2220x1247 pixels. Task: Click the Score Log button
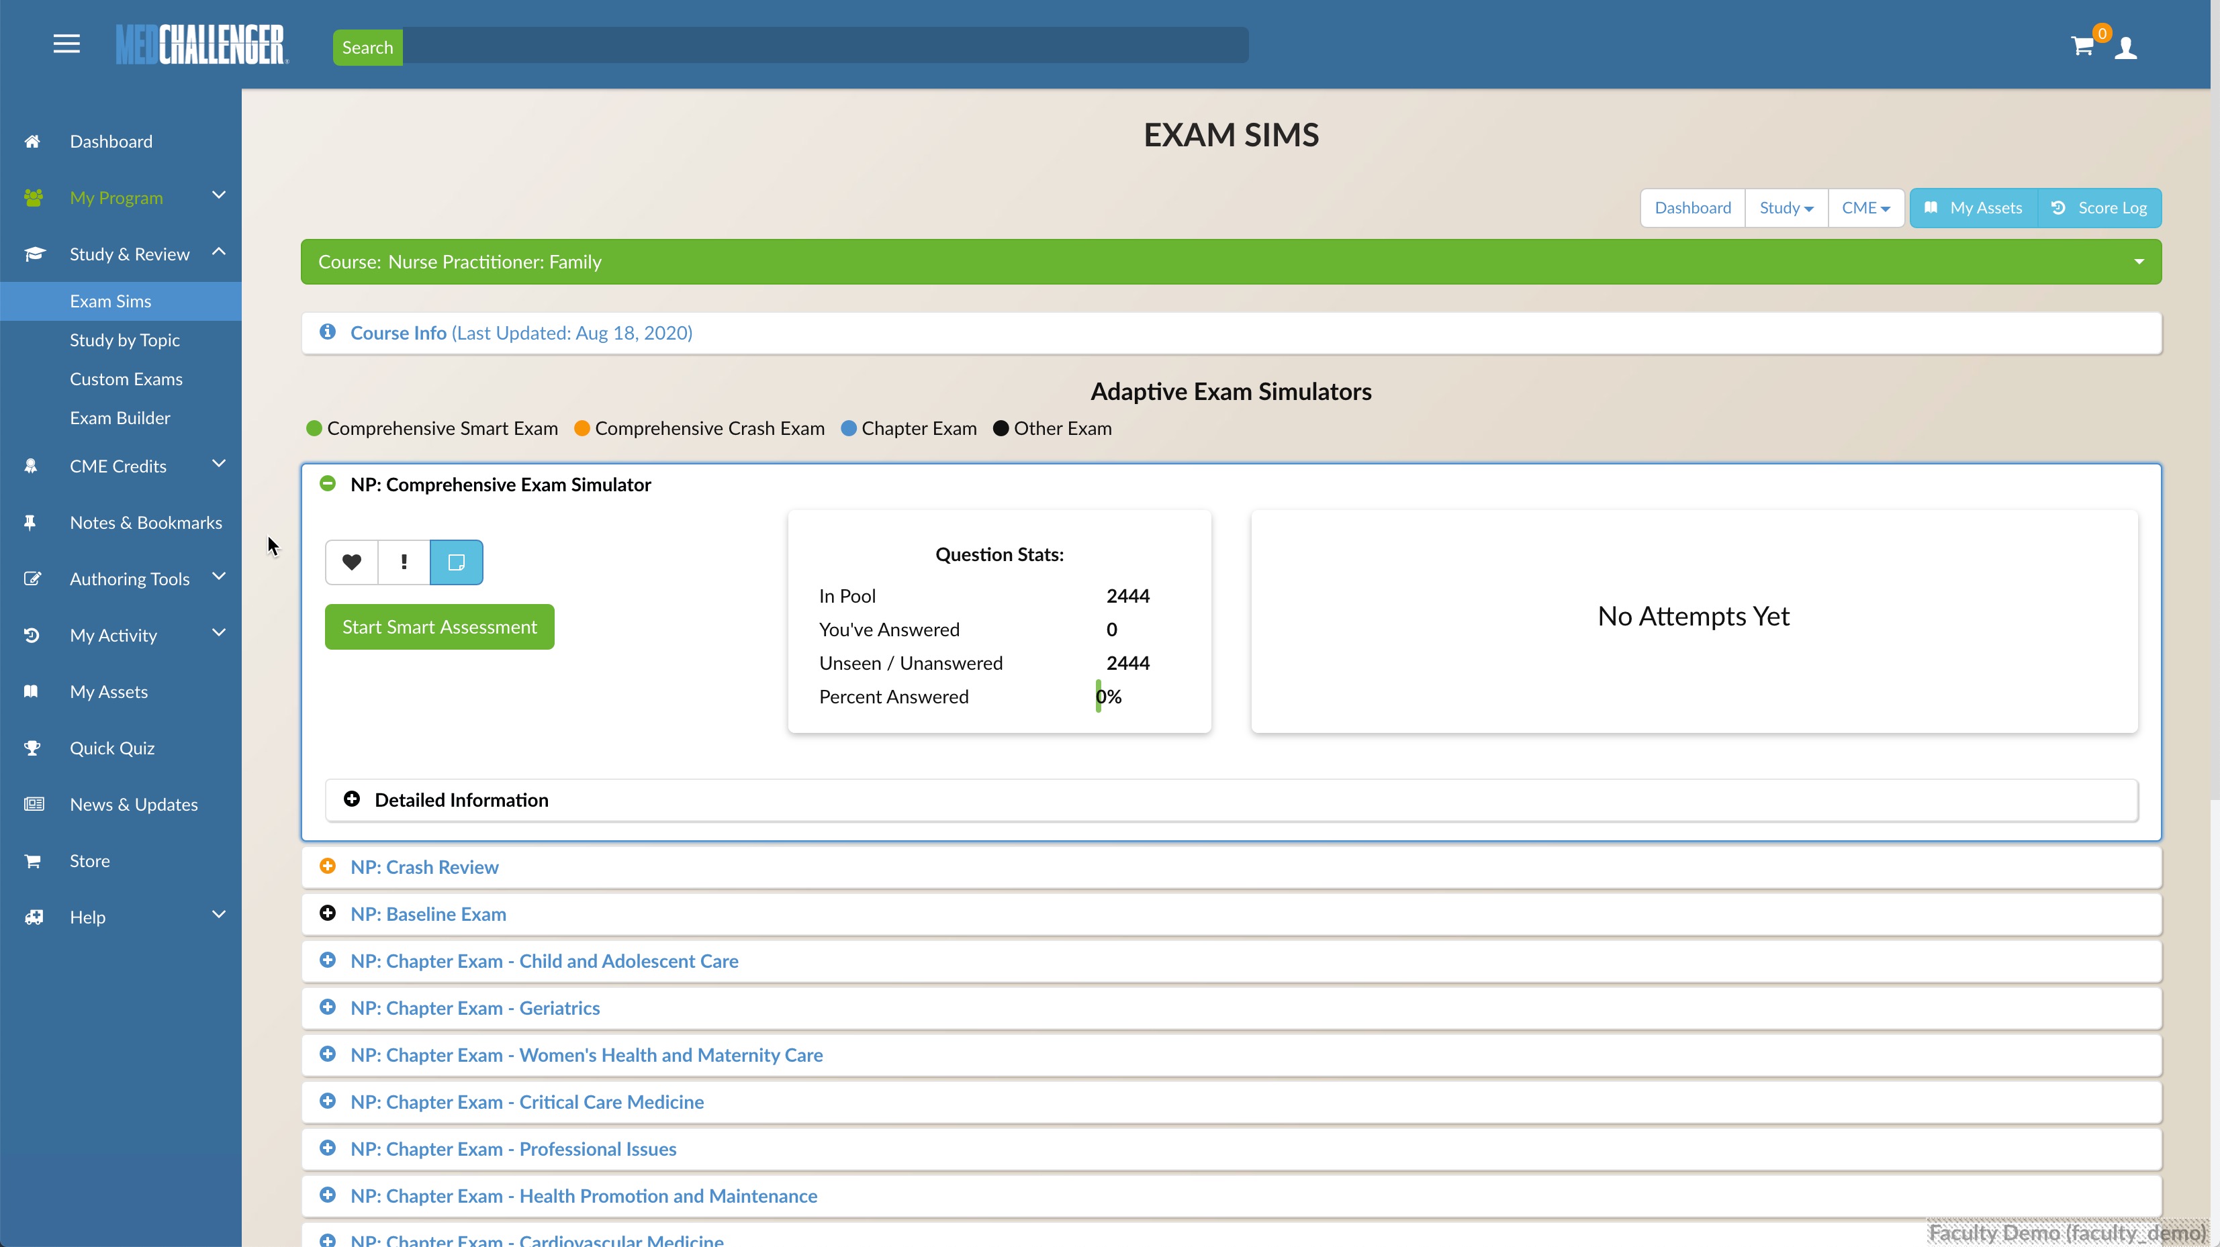tap(2099, 209)
